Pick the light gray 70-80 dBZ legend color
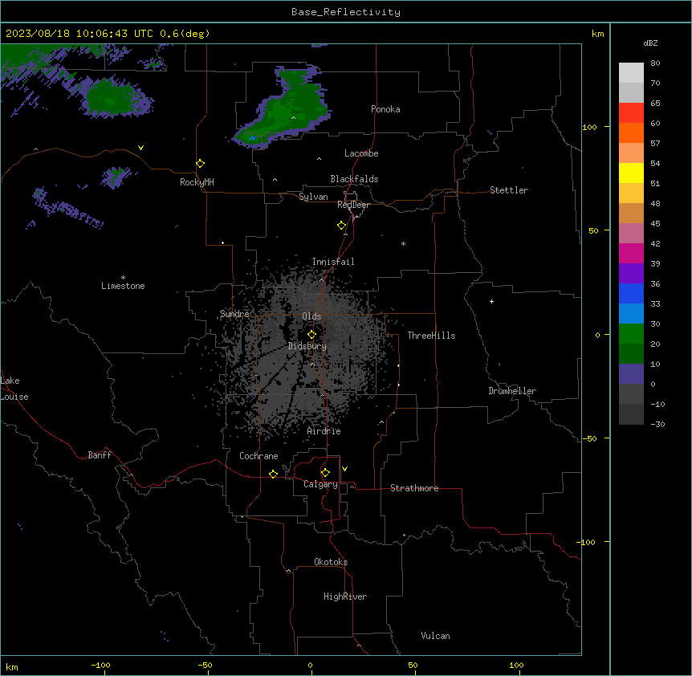 [x=631, y=73]
